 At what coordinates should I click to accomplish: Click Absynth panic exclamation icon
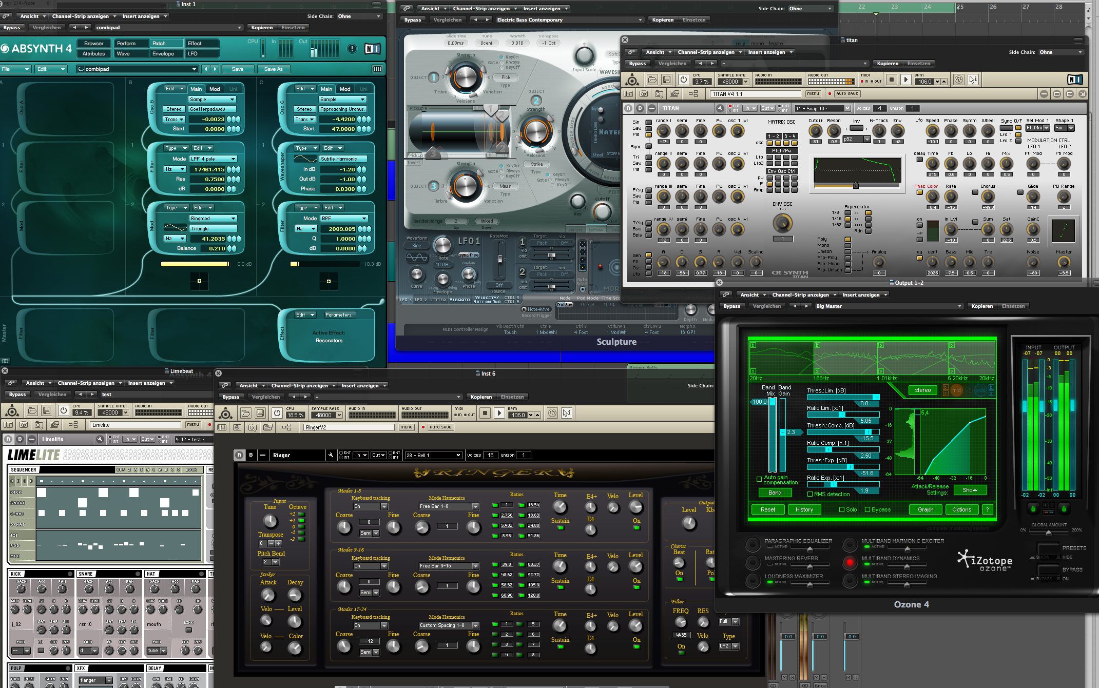click(352, 49)
